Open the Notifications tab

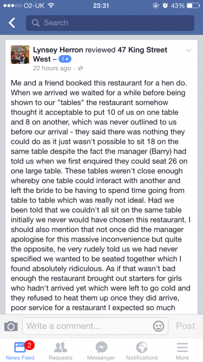141,351
